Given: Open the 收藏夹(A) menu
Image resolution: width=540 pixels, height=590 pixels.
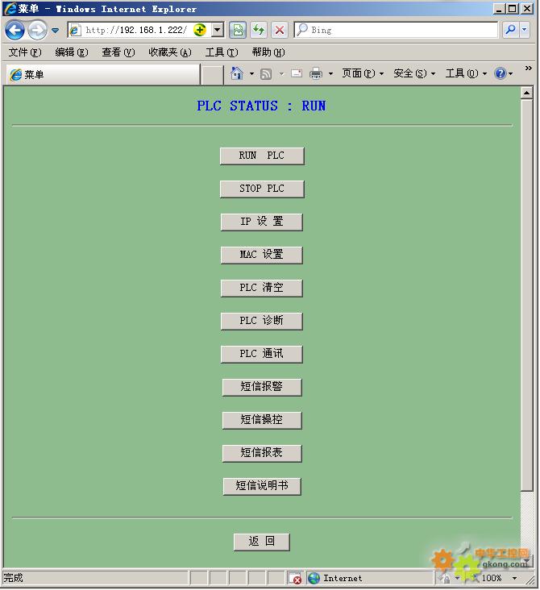Looking at the screenshot, I should tap(170, 52).
